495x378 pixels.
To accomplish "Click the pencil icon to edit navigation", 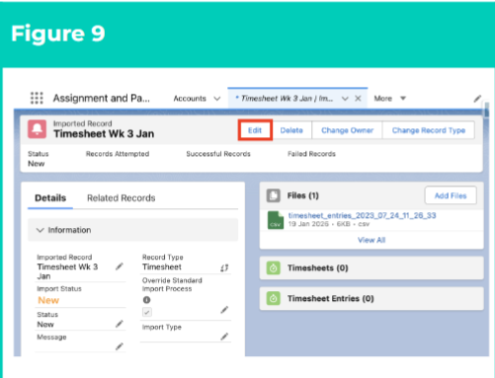I will pos(477,99).
